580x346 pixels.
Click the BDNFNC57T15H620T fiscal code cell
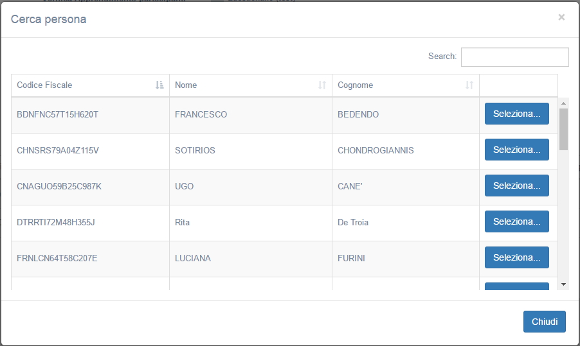(57, 115)
